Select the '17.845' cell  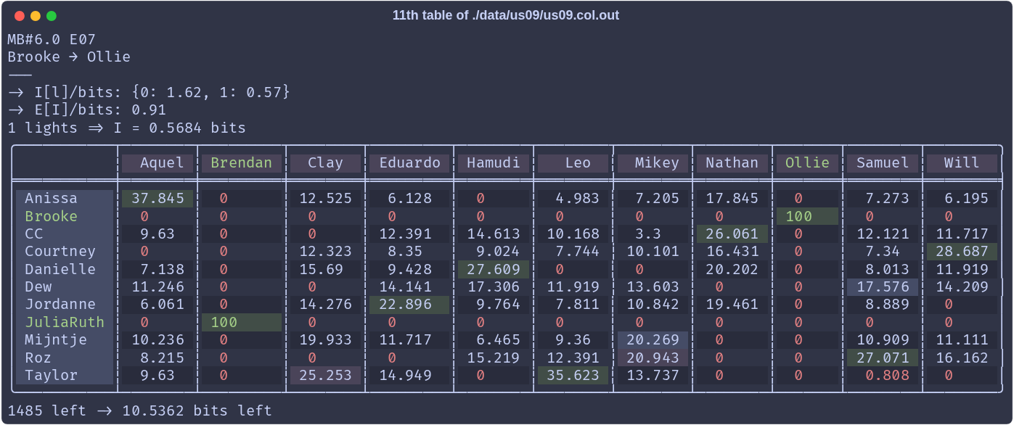point(732,198)
